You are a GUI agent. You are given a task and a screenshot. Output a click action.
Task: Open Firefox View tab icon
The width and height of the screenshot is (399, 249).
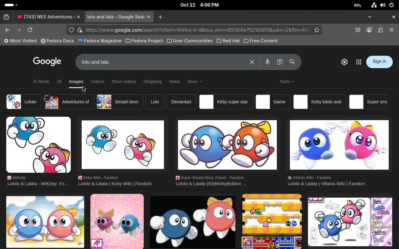6,17
